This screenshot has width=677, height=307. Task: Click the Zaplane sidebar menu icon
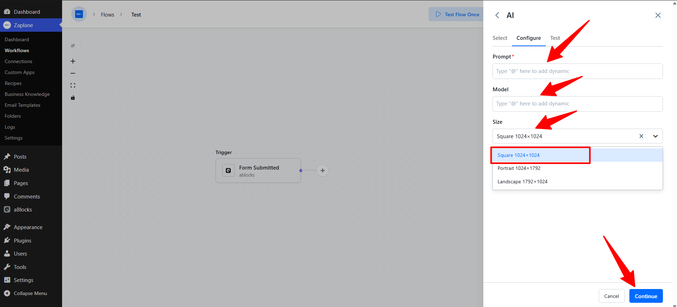7,25
